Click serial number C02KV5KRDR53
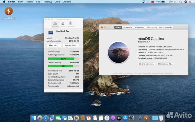This screenshot has width=195, height=122. pos(160,58)
